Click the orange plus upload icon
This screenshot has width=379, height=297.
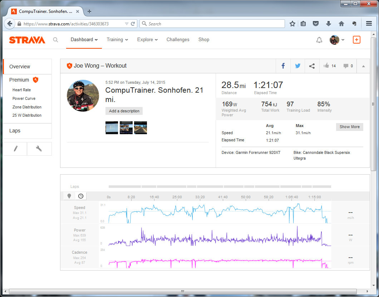click(356, 40)
